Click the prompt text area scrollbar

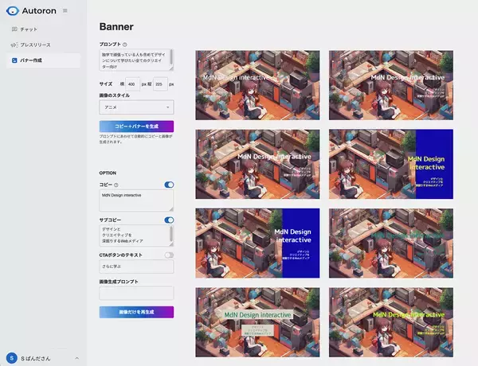(x=171, y=58)
